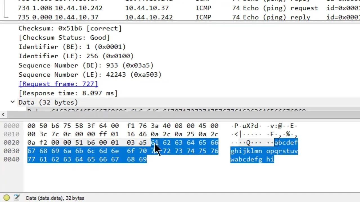Select the Response time: 8.097 ms line
This screenshot has width=360, height=202.
coord(68,93)
